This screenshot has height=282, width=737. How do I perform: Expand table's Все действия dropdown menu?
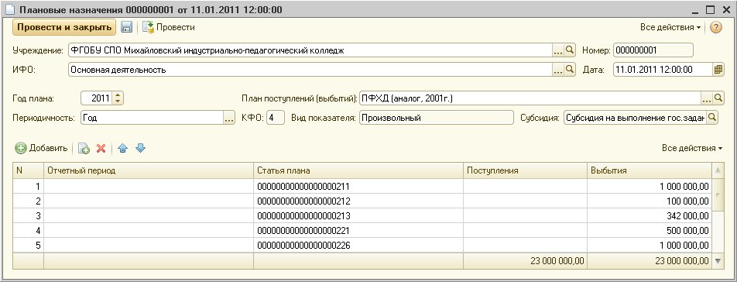point(692,149)
